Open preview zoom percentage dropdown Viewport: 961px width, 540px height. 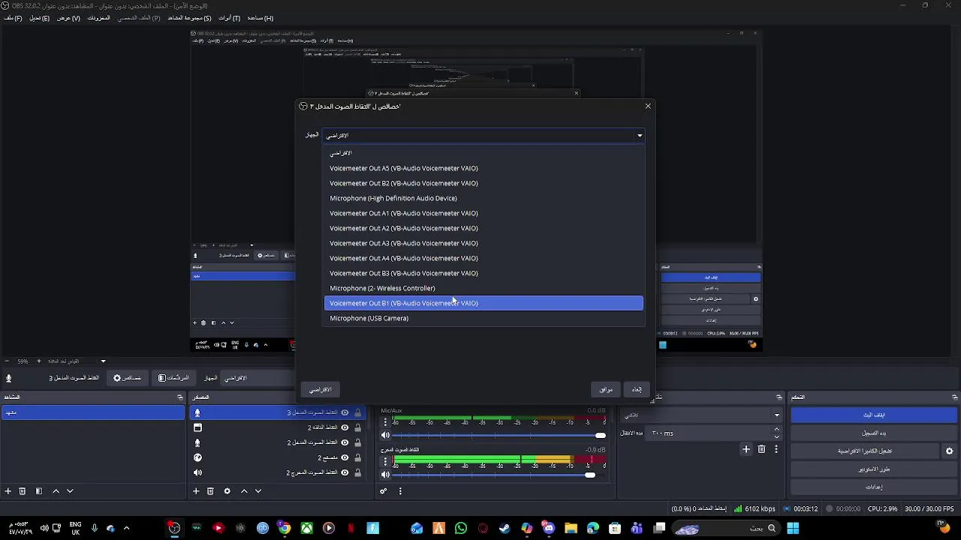(x=103, y=361)
